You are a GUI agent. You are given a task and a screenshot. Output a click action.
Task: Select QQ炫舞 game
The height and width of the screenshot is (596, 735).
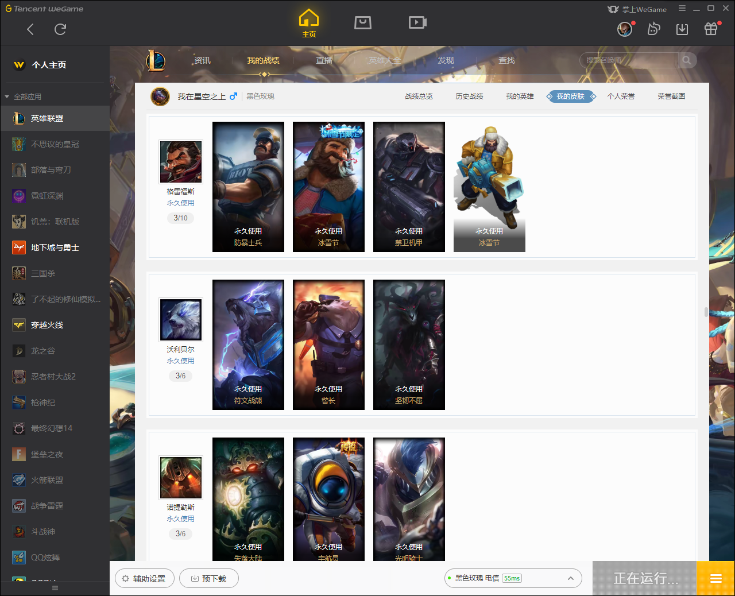coord(55,558)
